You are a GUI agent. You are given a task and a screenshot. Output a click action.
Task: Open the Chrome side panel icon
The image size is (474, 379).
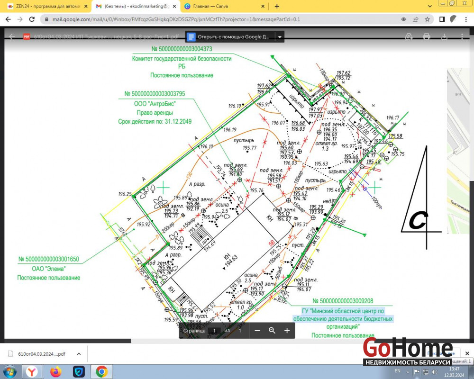coord(442,19)
